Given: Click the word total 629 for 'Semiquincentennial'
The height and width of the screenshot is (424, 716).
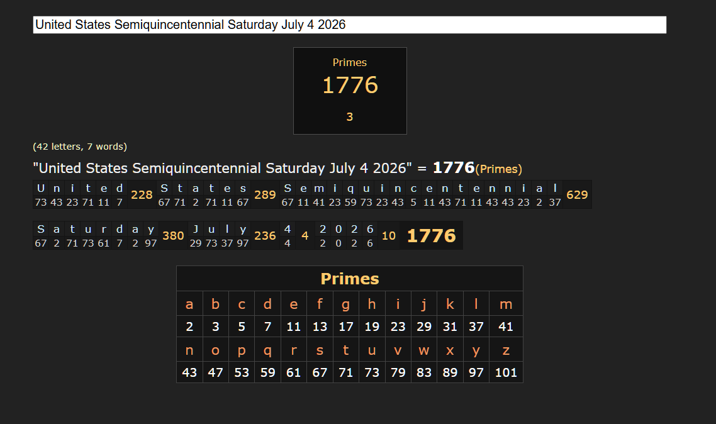Looking at the screenshot, I should click(x=577, y=195).
